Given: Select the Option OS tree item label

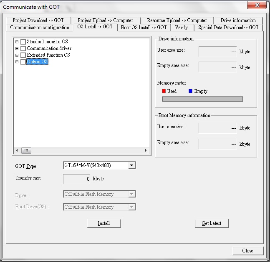Looking at the screenshot, I should tap(37, 62).
